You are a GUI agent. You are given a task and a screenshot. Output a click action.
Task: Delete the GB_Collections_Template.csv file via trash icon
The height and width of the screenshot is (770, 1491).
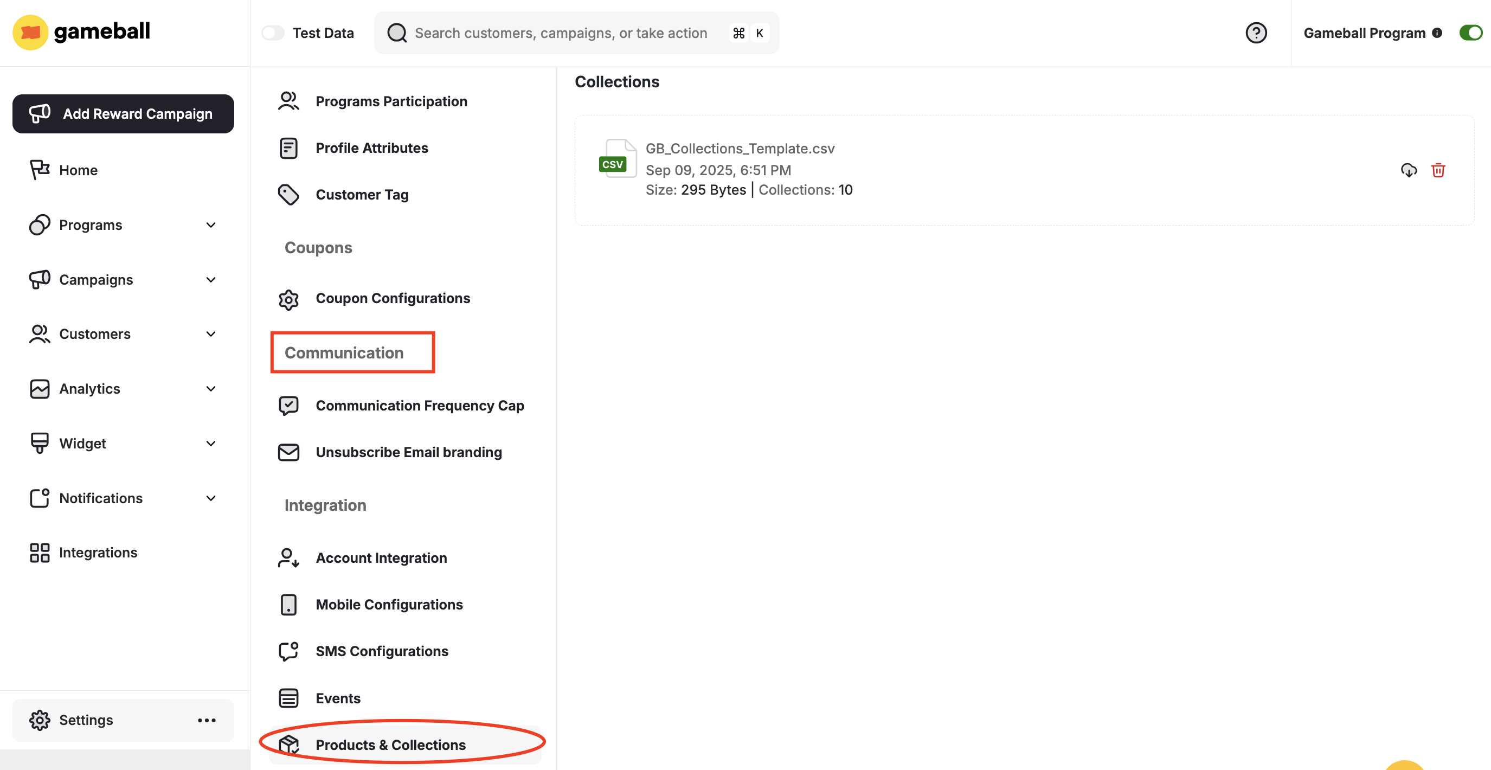(1438, 170)
